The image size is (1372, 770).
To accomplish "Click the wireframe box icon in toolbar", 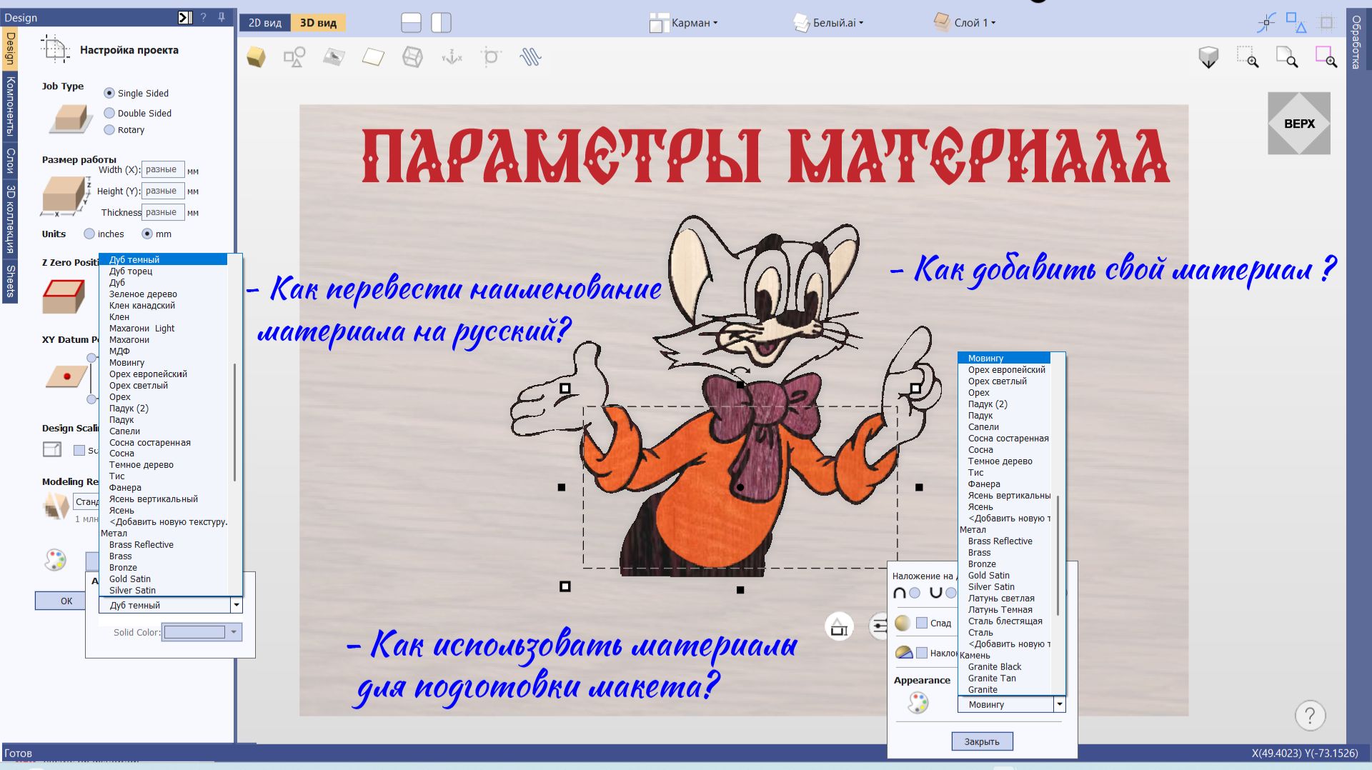I will (412, 57).
